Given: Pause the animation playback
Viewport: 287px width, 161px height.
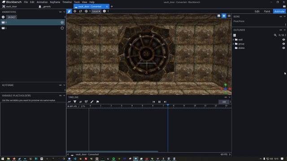Looking at the screenshot, I should point(160,102).
